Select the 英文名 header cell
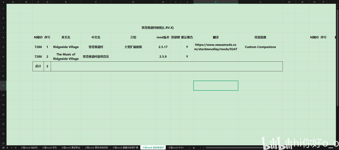Image resolution: width=339 pixels, height=150 pixels. pyautogui.click(x=66, y=37)
